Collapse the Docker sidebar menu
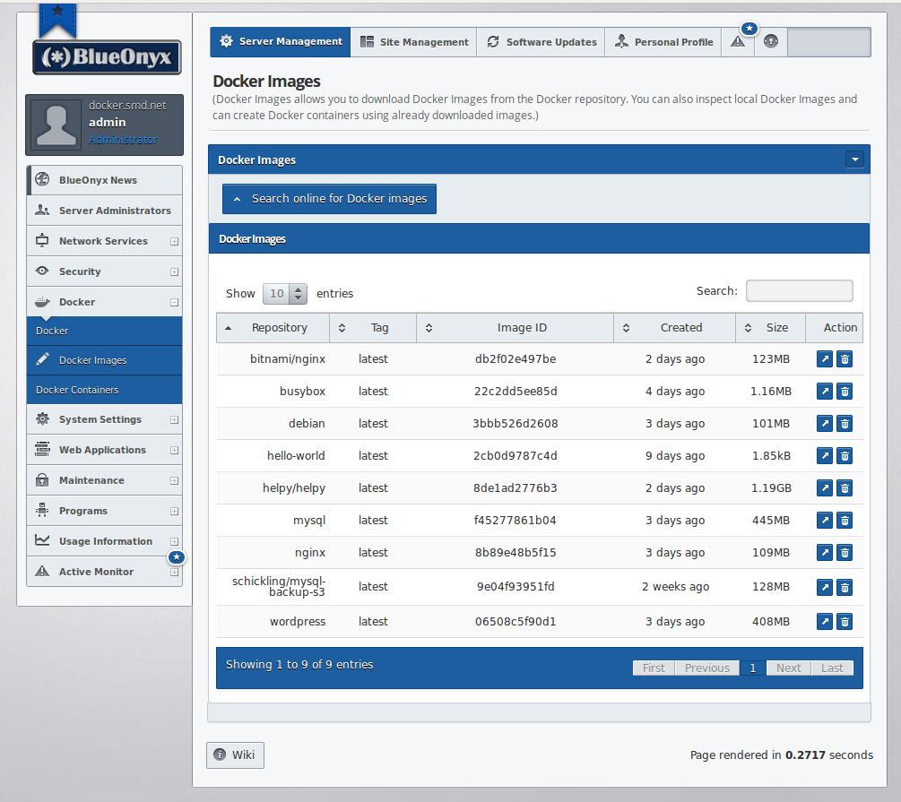Viewport: 901px width, 802px height. point(174,302)
